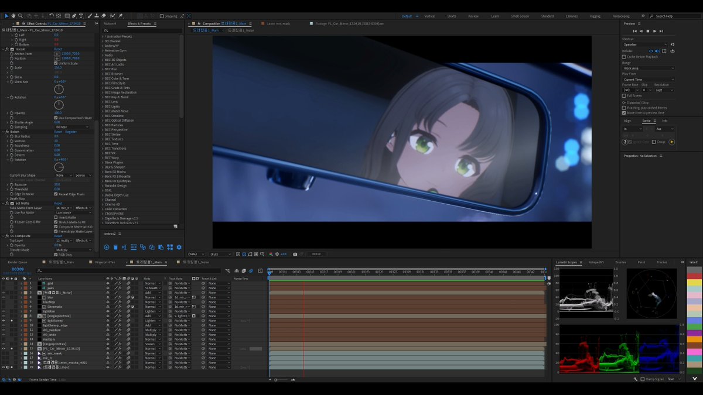The width and height of the screenshot is (703, 395).
Task: Reset the CC Composite effect
Action: [x=58, y=236]
